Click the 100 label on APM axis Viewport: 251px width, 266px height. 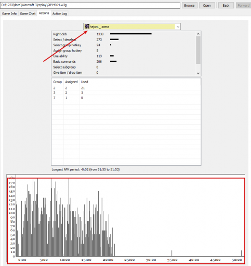(x=12, y=213)
